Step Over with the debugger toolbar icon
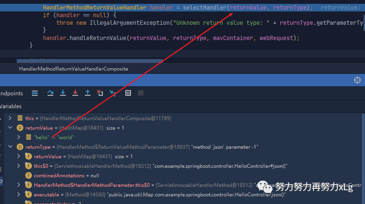Viewport: 365px width, 204px height. pyautogui.click(x=51, y=93)
